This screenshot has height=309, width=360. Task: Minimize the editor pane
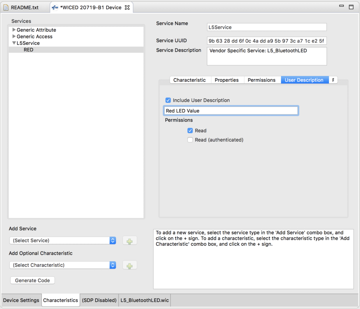point(341,6)
